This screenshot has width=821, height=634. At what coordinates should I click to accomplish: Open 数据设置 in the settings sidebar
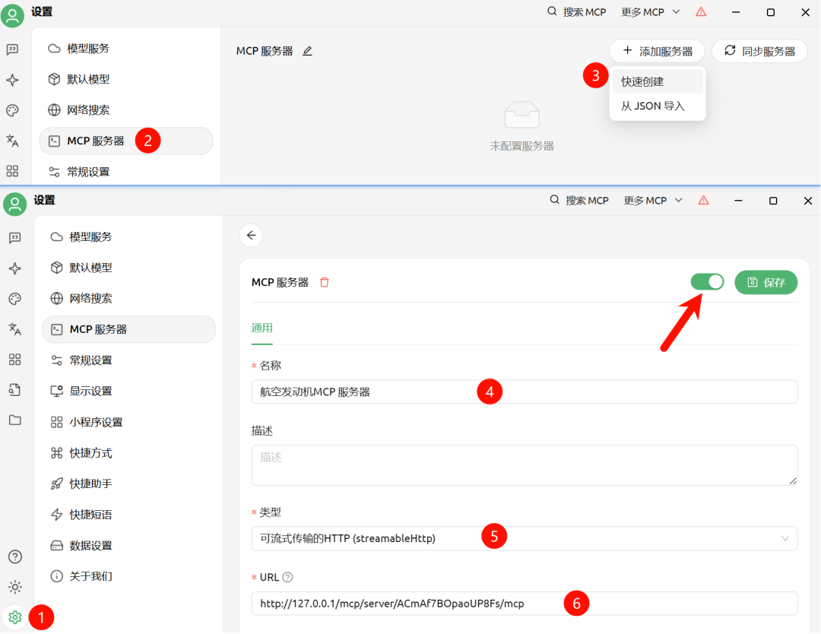coord(128,546)
